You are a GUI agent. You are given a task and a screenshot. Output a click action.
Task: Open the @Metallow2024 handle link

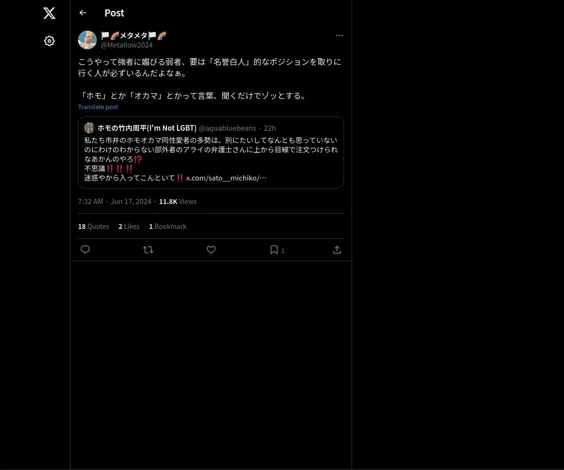coord(127,45)
